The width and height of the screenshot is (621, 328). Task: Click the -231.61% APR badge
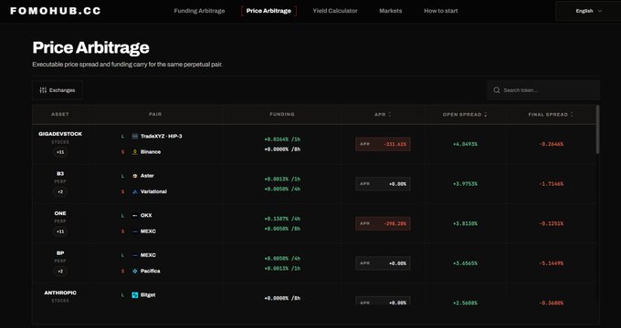[x=383, y=144]
